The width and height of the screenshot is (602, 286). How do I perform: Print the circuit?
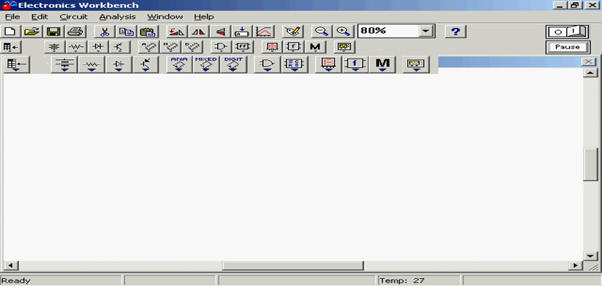[75, 31]
